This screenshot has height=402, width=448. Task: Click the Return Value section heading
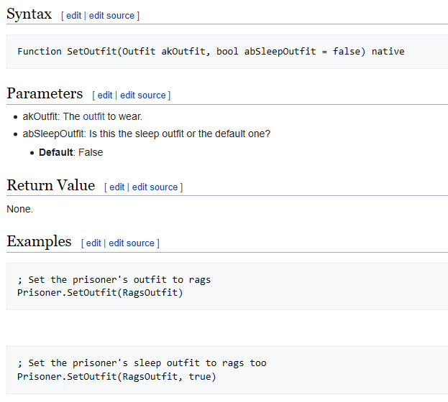point(50,186)
